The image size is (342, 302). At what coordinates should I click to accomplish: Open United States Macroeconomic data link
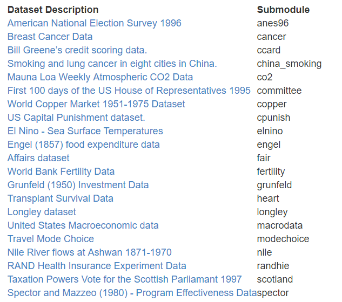[83, 225]
